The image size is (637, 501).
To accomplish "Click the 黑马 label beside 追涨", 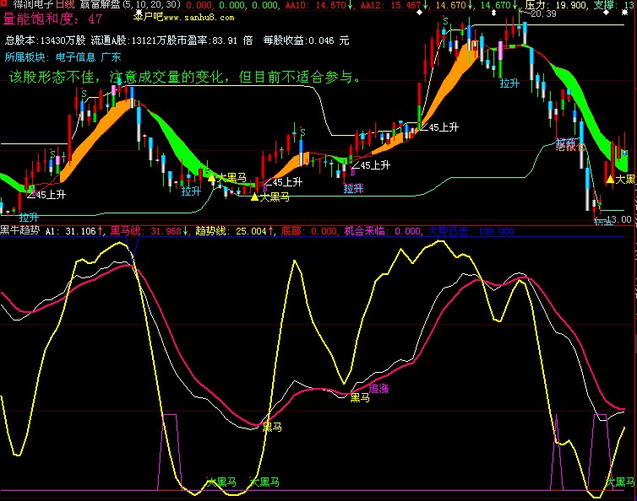I will tap(360, 397).
